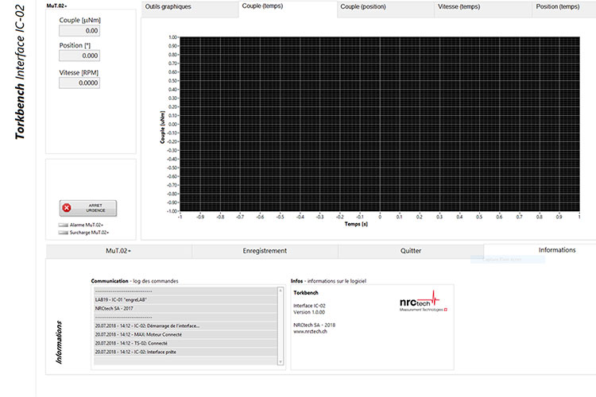Screen dimensions: 596x397
Task: Click the red X emergency stop icon
Action: point(67,208)
